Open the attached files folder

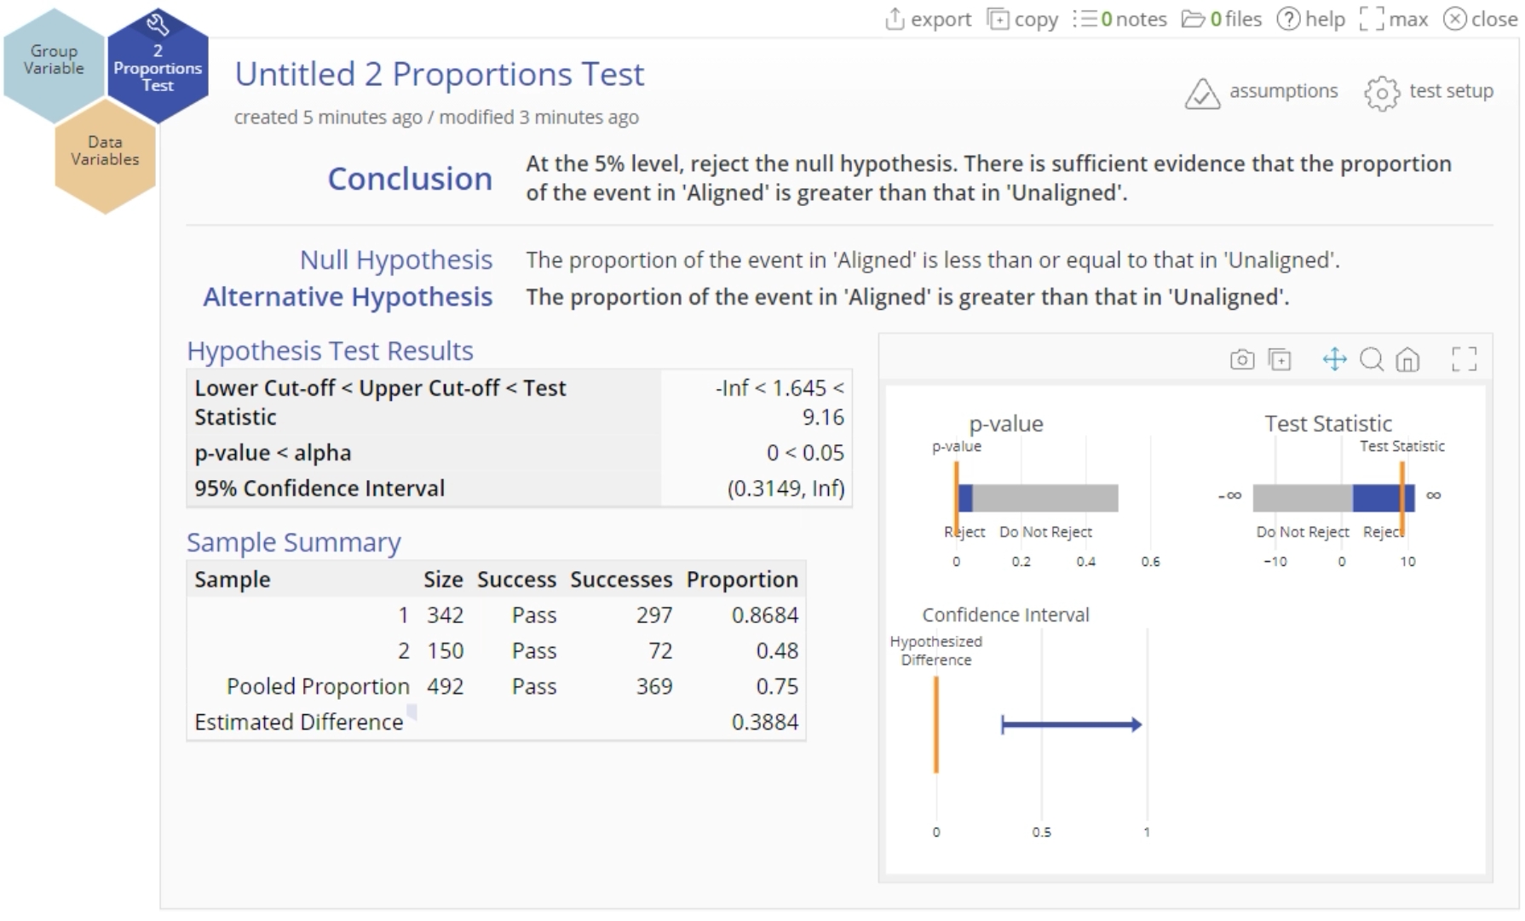pos(1221,19)
